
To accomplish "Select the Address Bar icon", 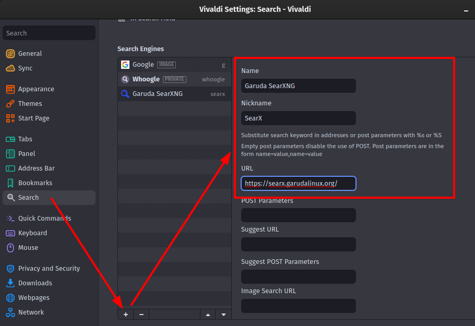I will point(10,168).
